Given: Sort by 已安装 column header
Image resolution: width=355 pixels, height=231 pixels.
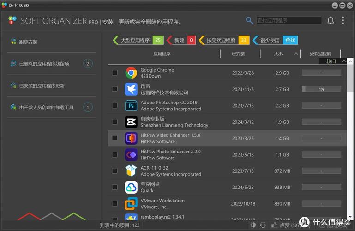Looking at the screenshot, I should click(238, 54).
